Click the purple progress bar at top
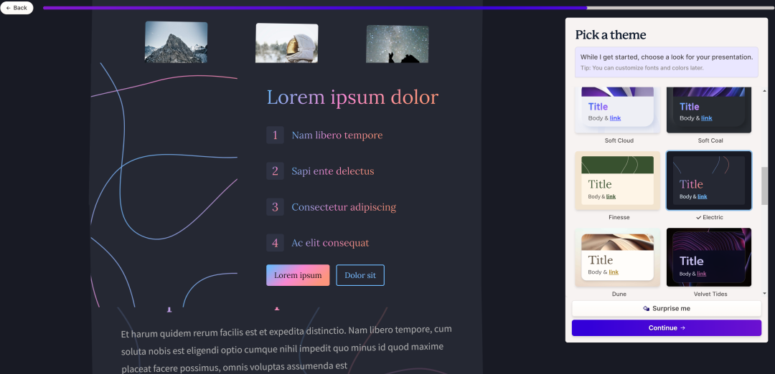775x374 pixels. pos(315,8)
